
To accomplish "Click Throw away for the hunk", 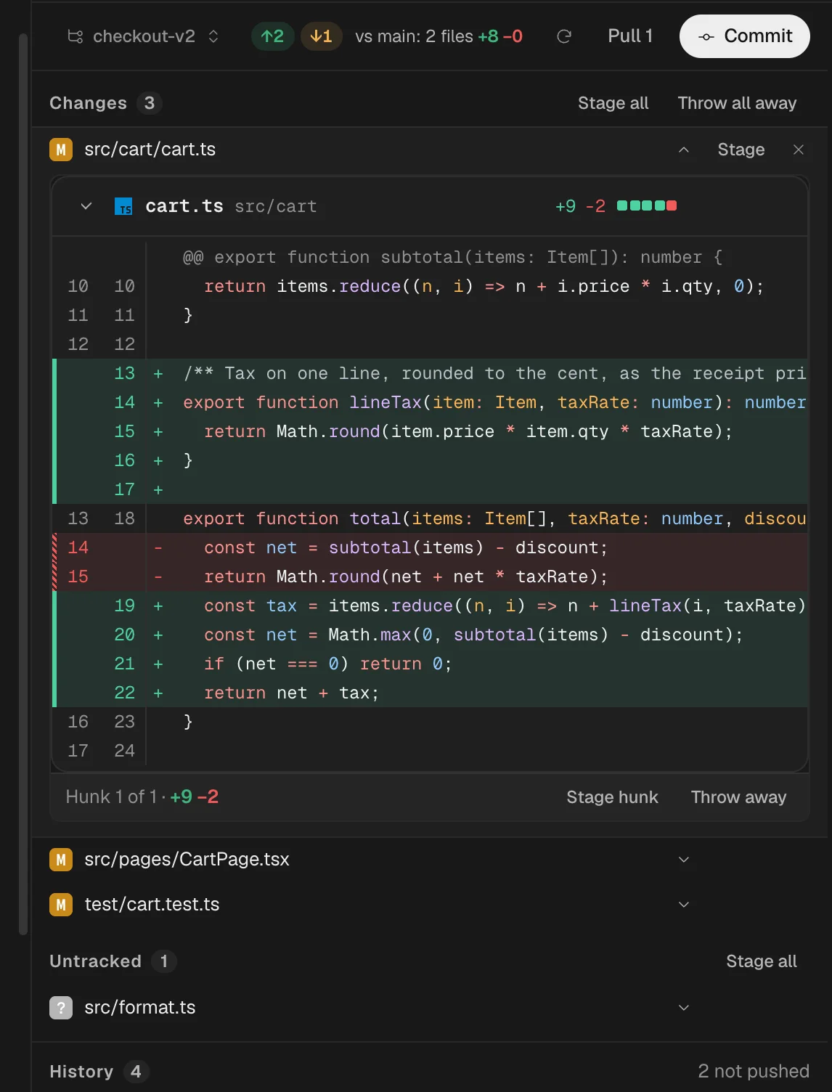I will (738, 797).
